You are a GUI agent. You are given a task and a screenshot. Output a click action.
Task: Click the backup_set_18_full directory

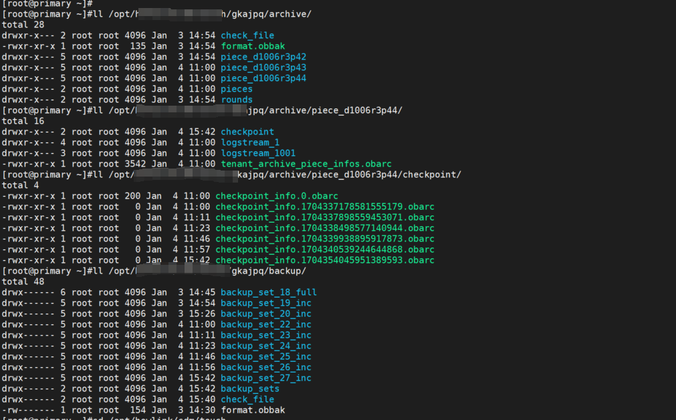(x=269, y=292)
